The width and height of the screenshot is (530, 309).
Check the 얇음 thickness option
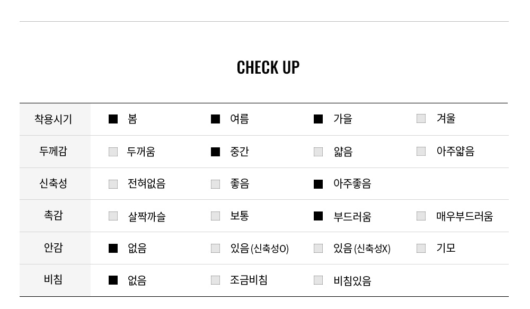click(x=318, y=152)
